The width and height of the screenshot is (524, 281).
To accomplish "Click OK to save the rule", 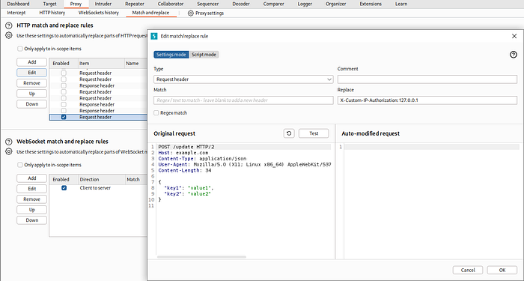I will point(502,271).
